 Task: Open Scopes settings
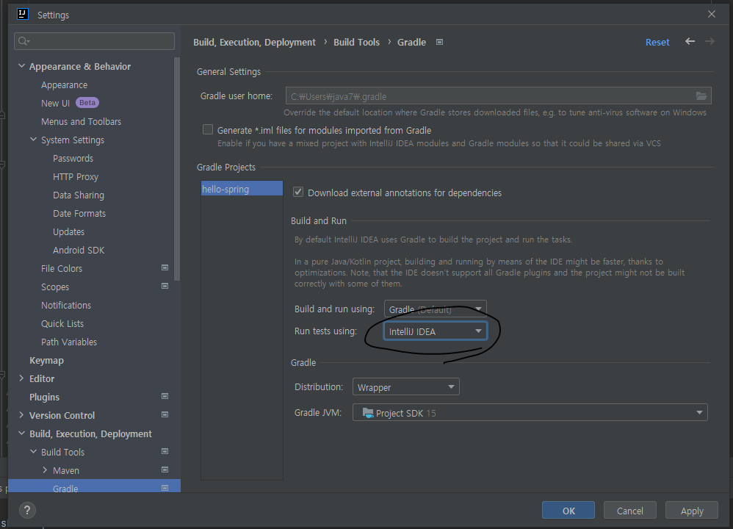pyautogui.click(x=54, y=287)
